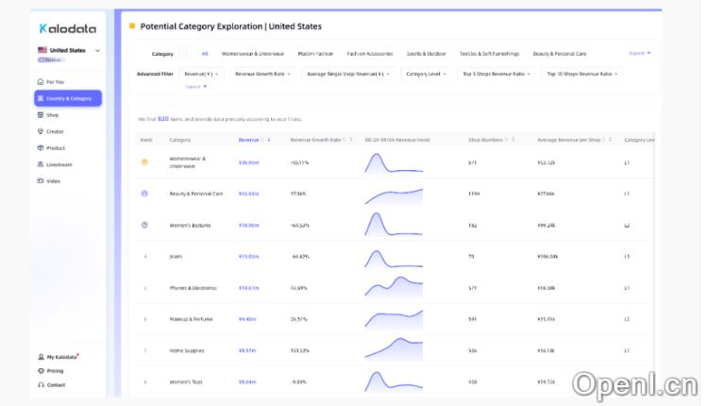
Task: Click the Jeans revenue trend chart
Action: tap(393, 256)
